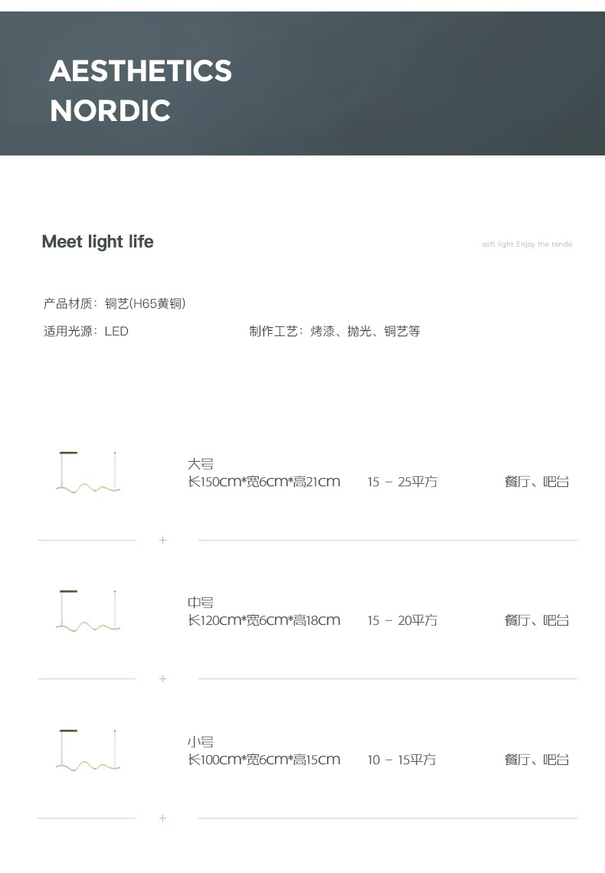Click the 15 – 25平方 area text
Viewport: 605px width, 873px height.
tap(402, 482)
